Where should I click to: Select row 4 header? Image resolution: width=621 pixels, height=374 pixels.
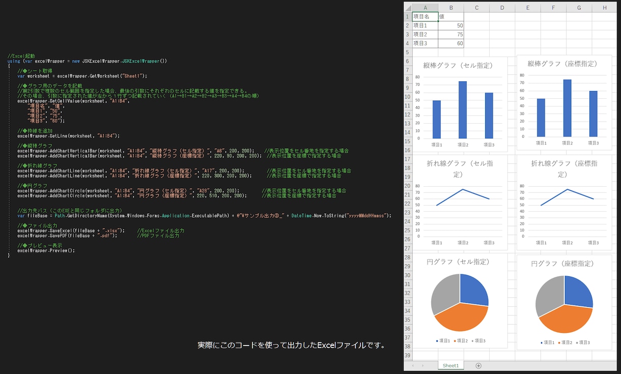[x=408, y=43]
